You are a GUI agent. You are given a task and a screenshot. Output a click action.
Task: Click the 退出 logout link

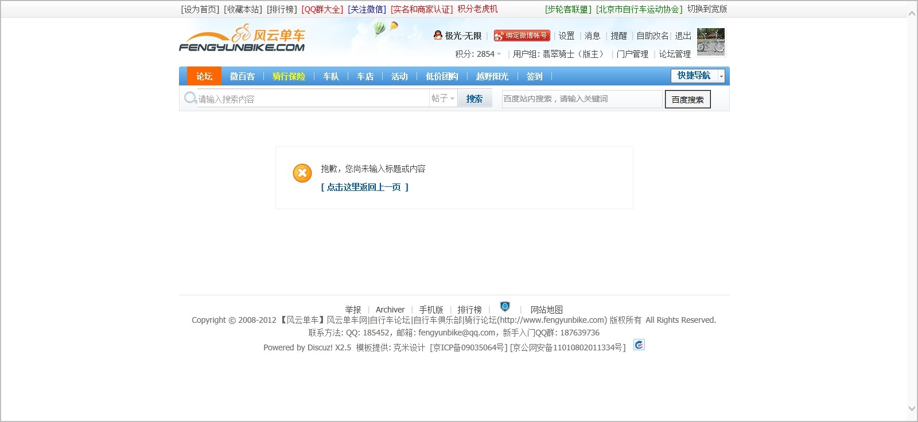point(683,36)
